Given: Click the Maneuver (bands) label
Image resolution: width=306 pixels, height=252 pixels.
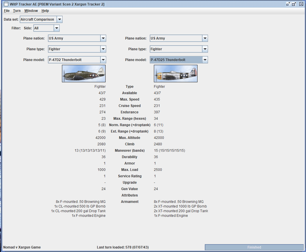Looking at the screenshot, I should [129, 151].
